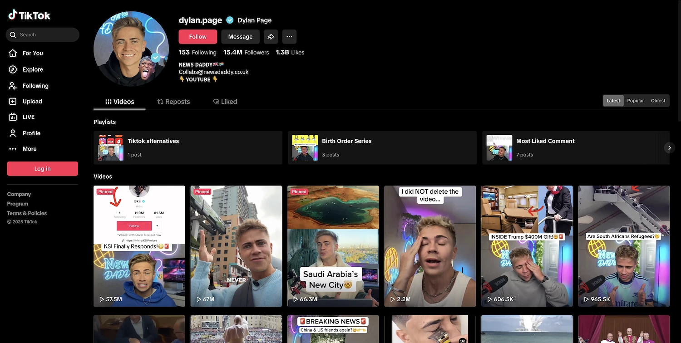The width and height of the screenshot is (681, 343).
Task: Expand the More menu in sidebar
Action: click(29, 149)
